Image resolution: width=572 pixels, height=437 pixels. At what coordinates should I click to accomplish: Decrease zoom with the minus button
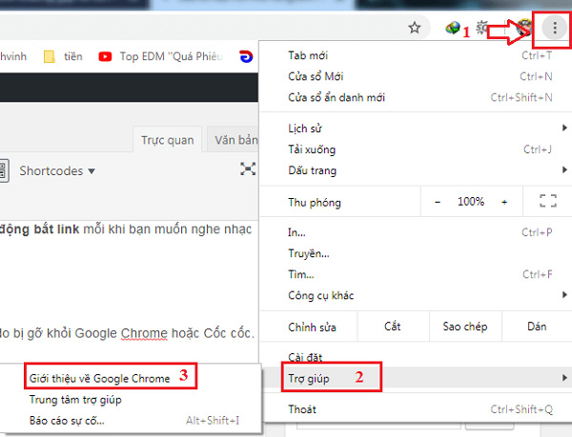click(438, 202)
